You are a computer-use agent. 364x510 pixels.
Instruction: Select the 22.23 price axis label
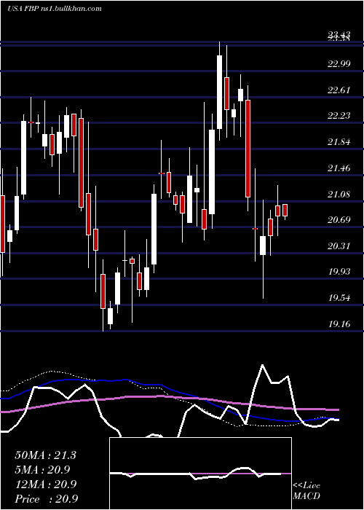point(339,116)
